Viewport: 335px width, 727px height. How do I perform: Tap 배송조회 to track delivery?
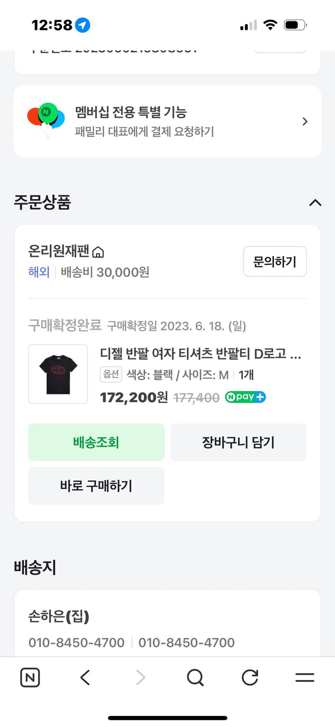pyautogui.click(x=96, y=442)
